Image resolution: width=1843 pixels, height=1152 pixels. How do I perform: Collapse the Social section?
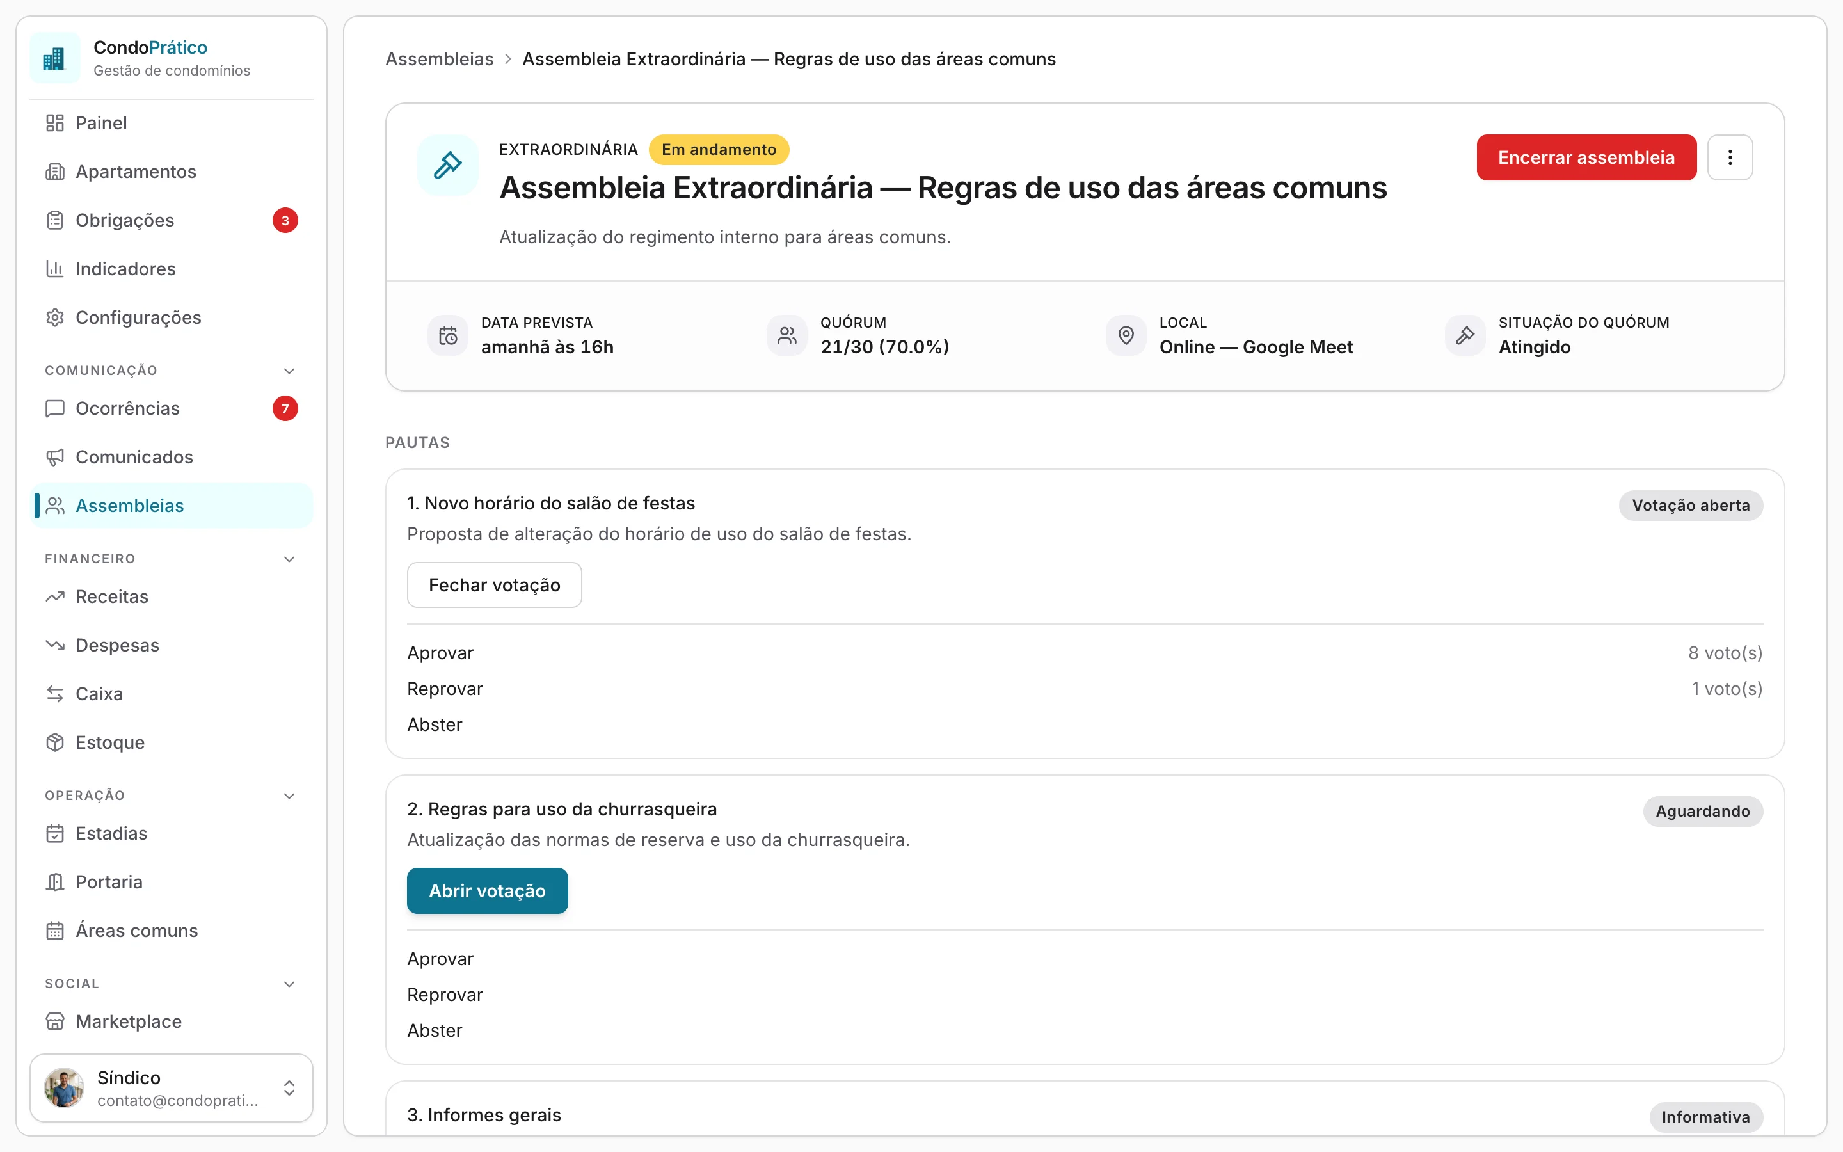(x=289, y=984)
